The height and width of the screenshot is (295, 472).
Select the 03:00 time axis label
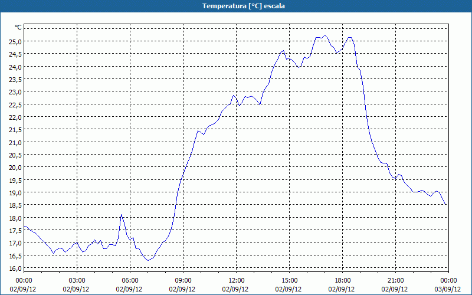(x=77, y=281)
